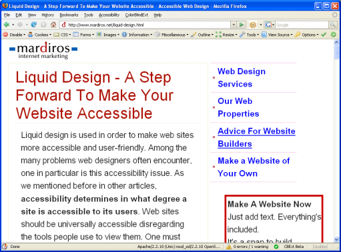Open the Make a Website of Your Own link
The image size is (341, 252).
click(254, 167)
